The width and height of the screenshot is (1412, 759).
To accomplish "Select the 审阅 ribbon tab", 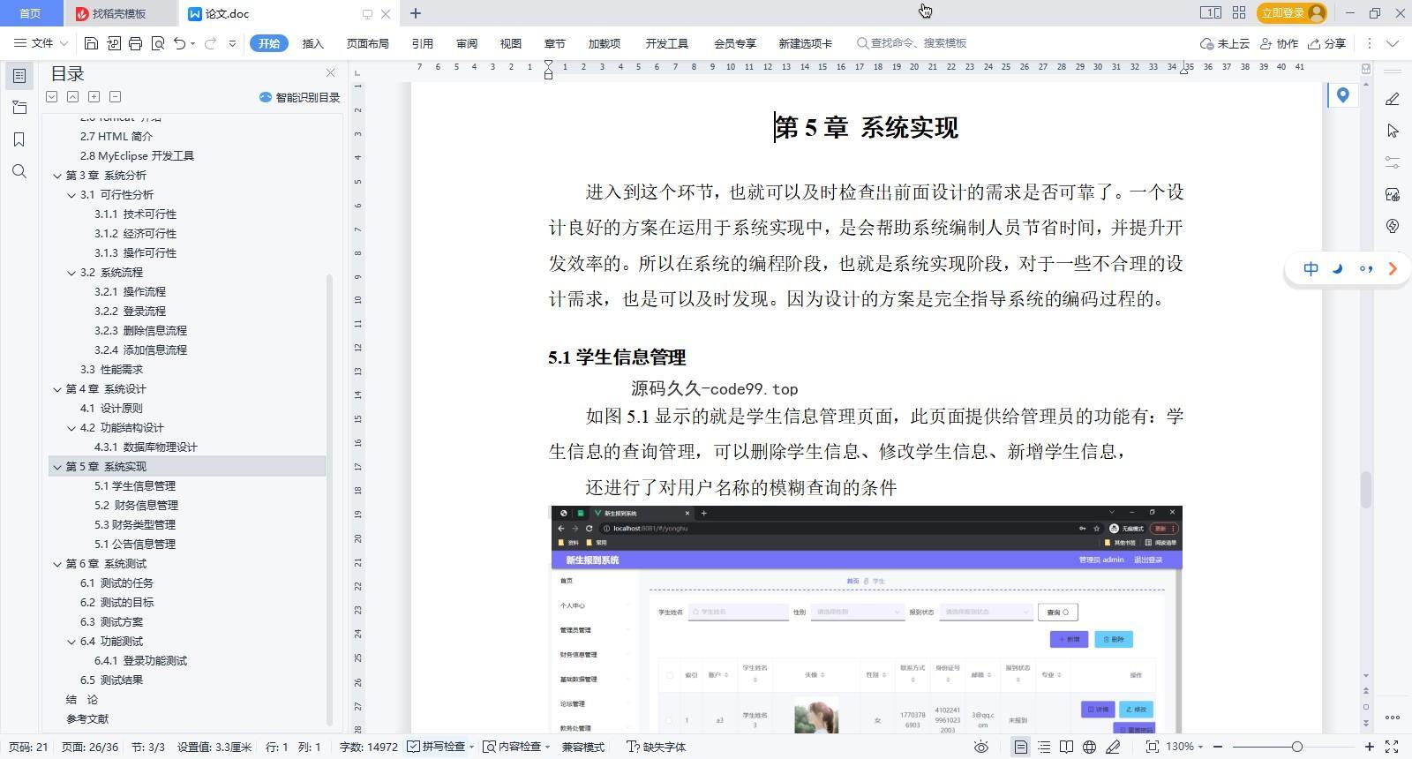I will (467, 43).
